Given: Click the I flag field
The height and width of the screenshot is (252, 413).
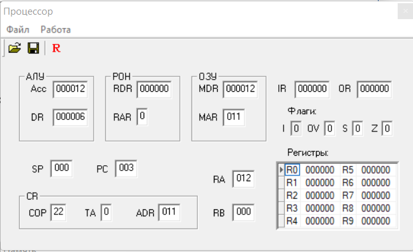Looking at the screenshot, I should coord(296,128).
